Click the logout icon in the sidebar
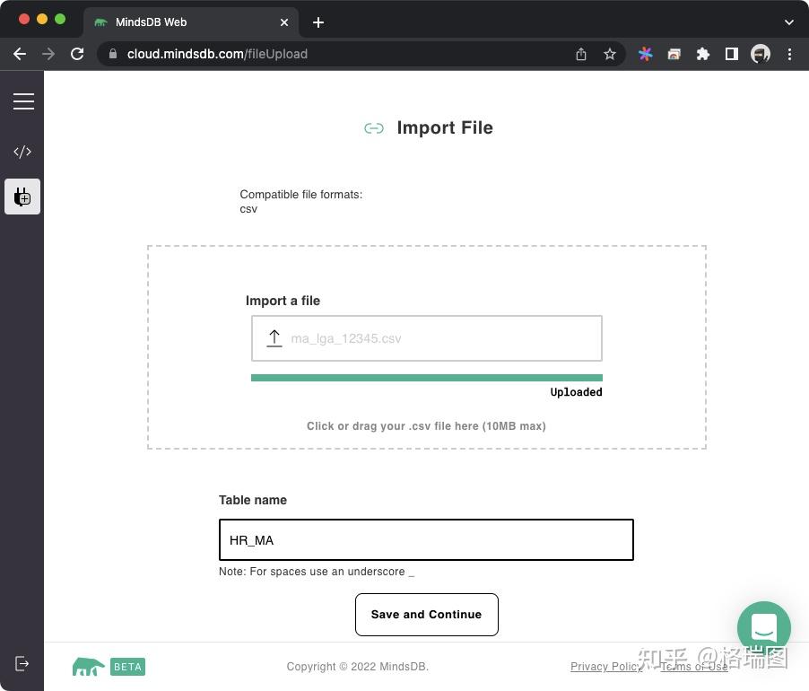809x691 pixels. point(22,664)
